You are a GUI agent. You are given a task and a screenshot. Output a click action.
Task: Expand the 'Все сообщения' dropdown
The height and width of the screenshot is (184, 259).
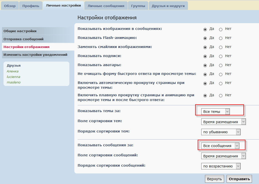[220, 146]
